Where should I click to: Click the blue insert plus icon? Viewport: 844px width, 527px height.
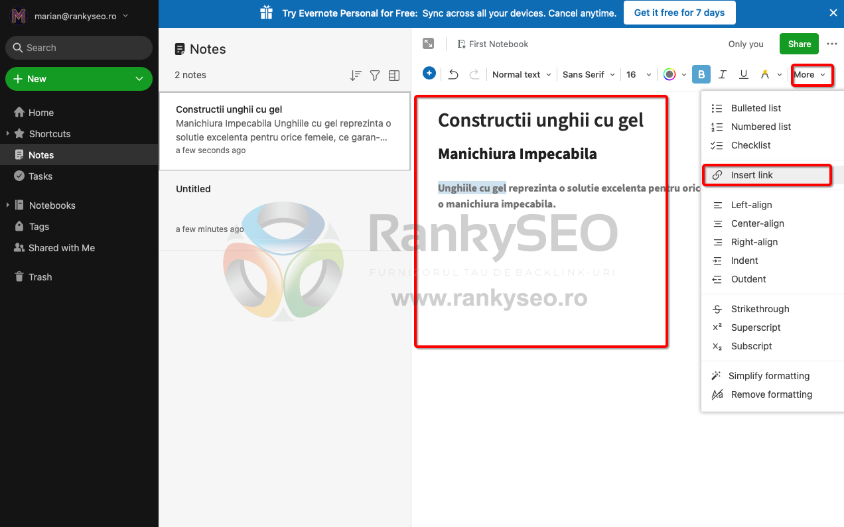click(x=429, y=74)
